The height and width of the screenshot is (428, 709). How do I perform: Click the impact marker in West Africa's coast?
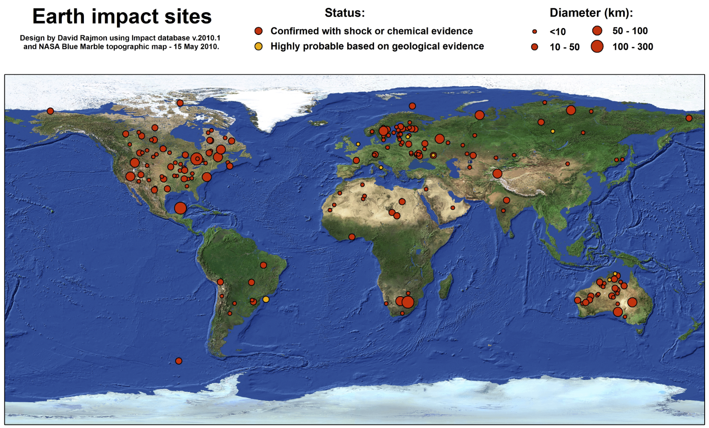352,237
